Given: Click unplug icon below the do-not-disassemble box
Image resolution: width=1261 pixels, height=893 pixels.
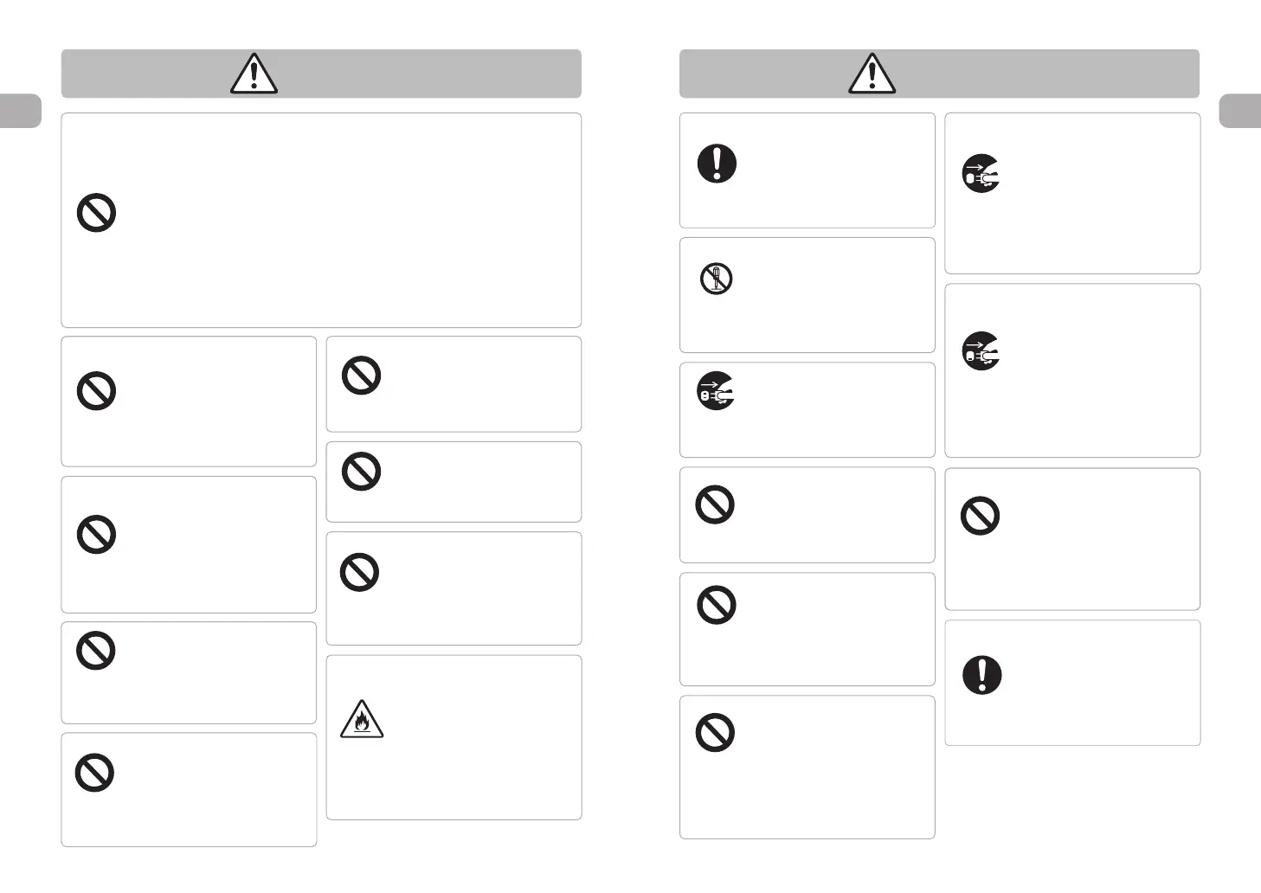Looking at the screenshot, I should [716, 391].
